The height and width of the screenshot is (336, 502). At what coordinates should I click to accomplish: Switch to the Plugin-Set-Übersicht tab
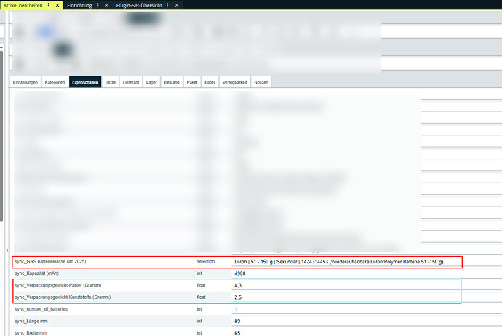(138, 5)
